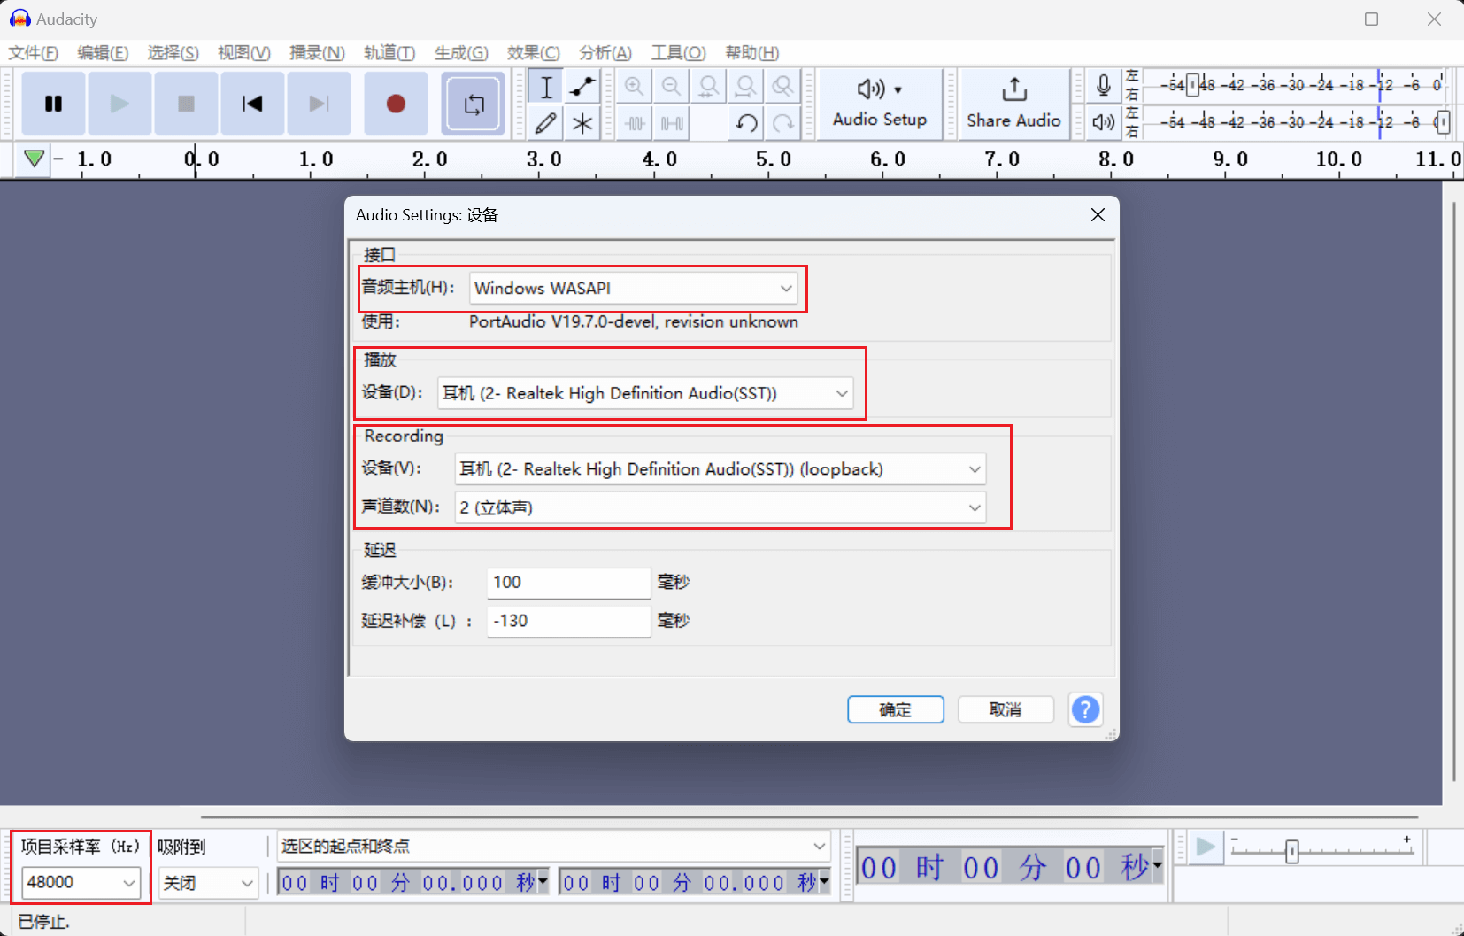Click the 5.0 mark on timeline ruler
The height and width of the screenshot is (936, 1464).
(774, 159)
